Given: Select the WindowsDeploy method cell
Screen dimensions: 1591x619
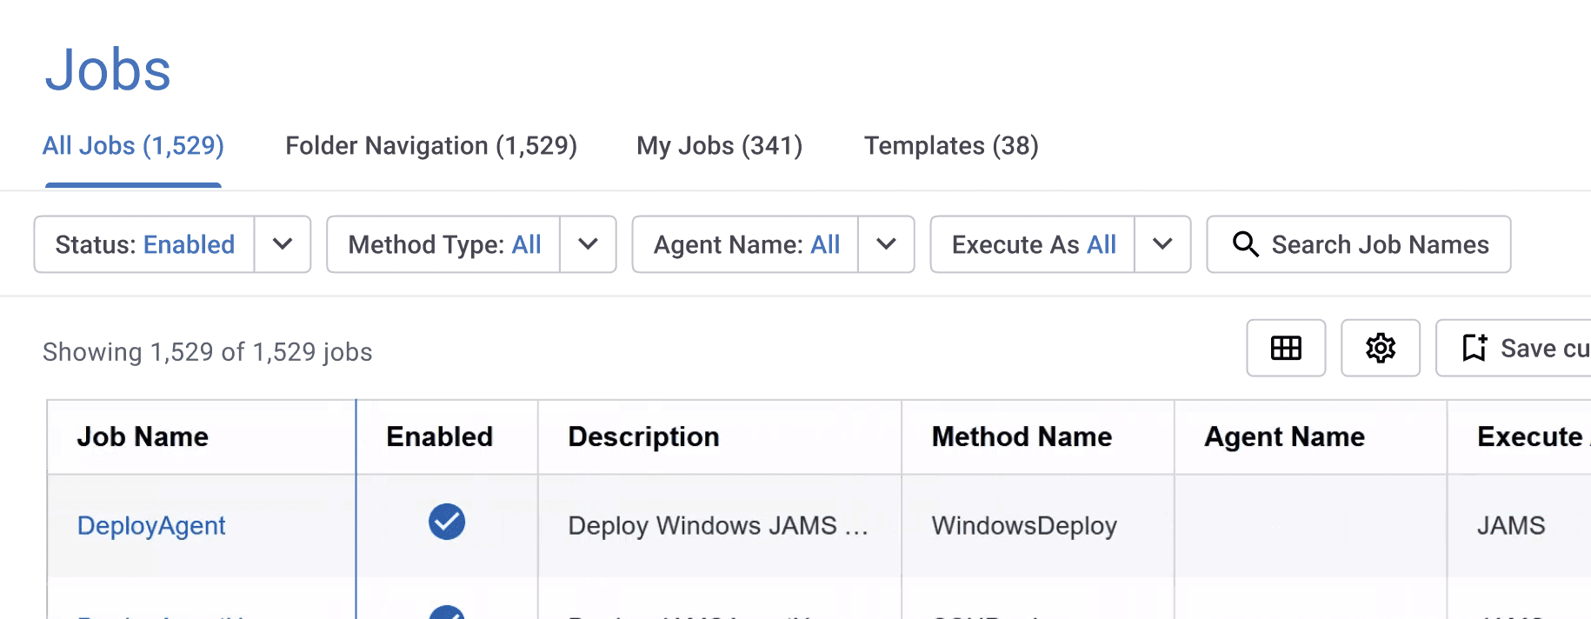Looking at the screenshot, I should click(x=1038, y=525).
